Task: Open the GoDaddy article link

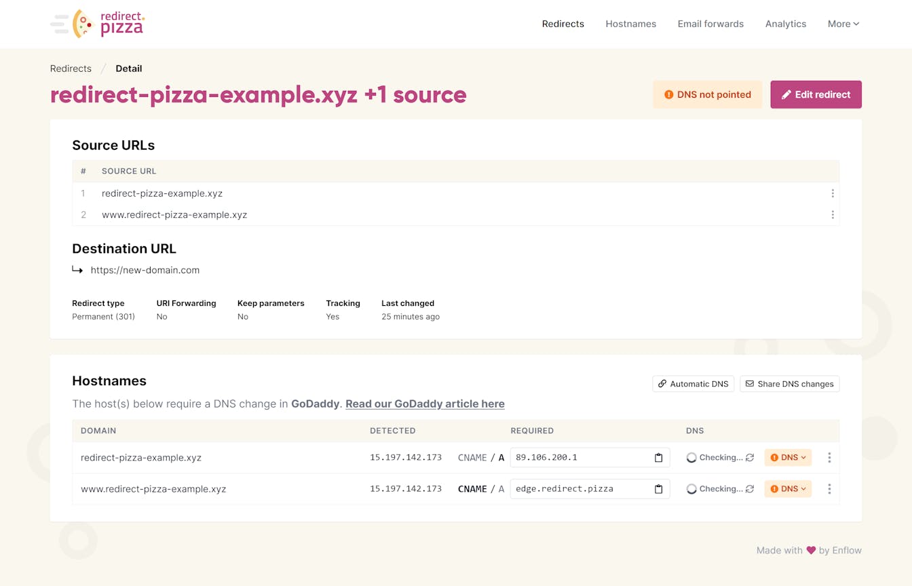Action: click(425, 404)
